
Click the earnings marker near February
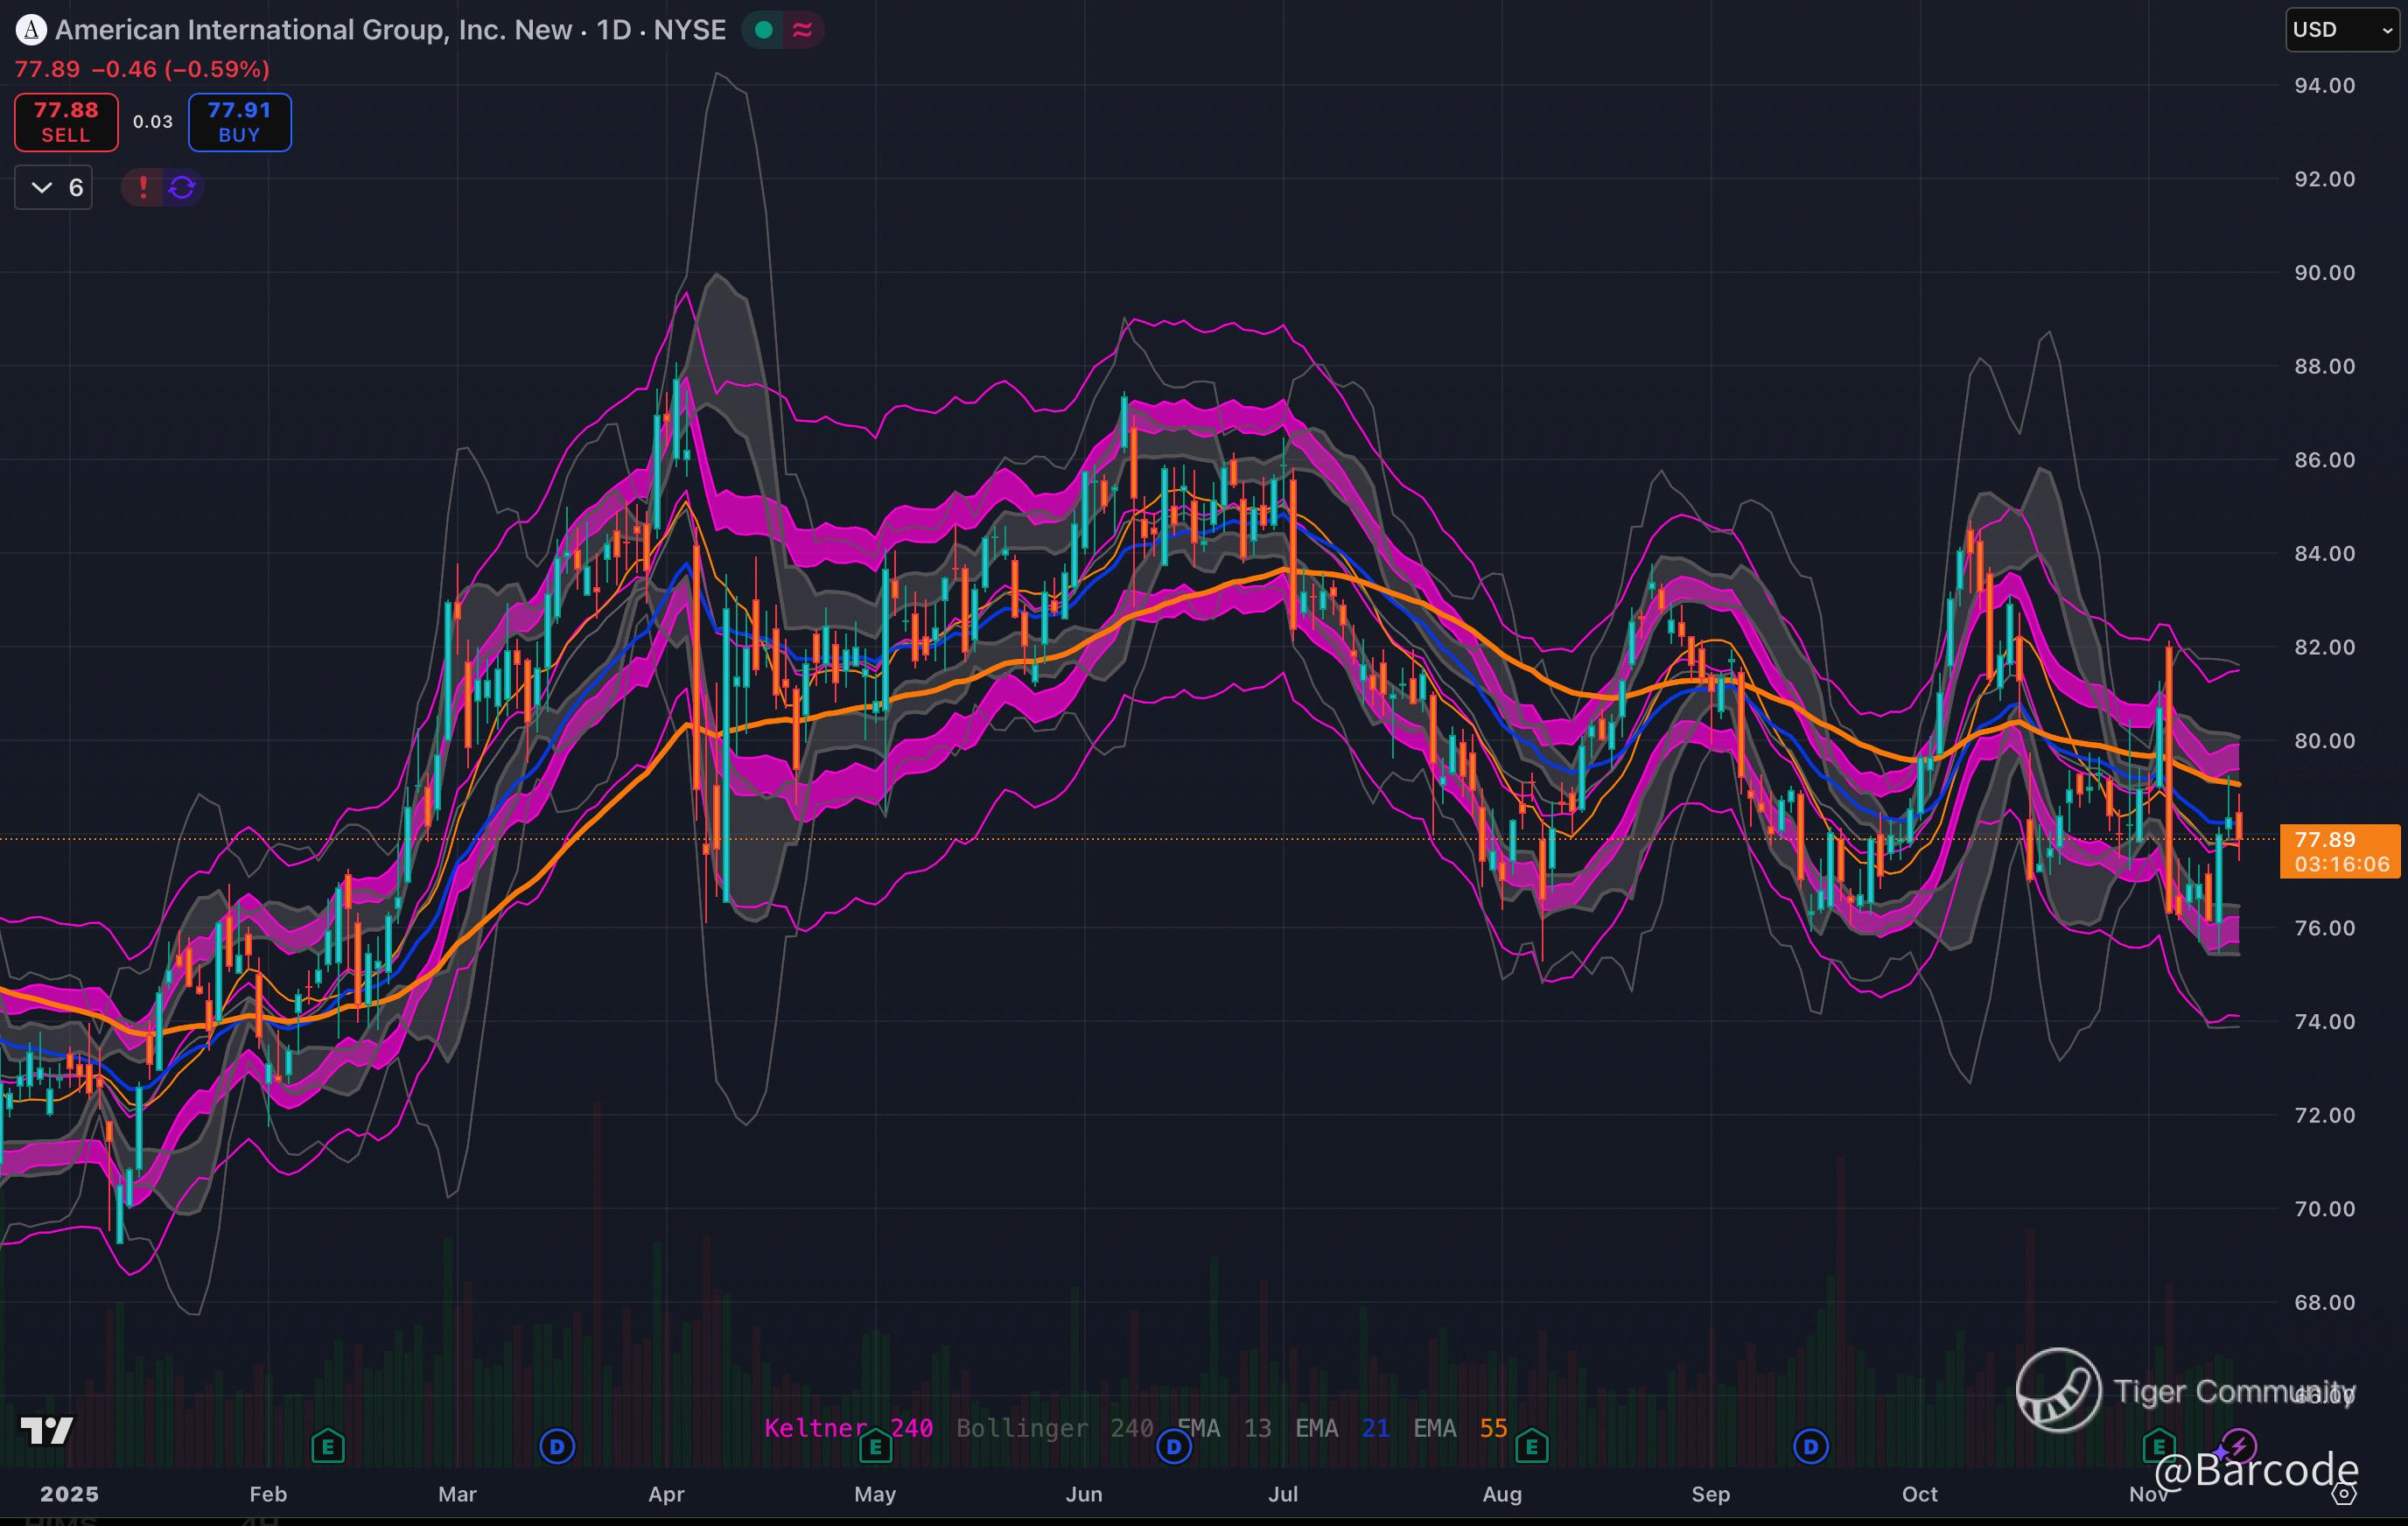point(327,1446)
